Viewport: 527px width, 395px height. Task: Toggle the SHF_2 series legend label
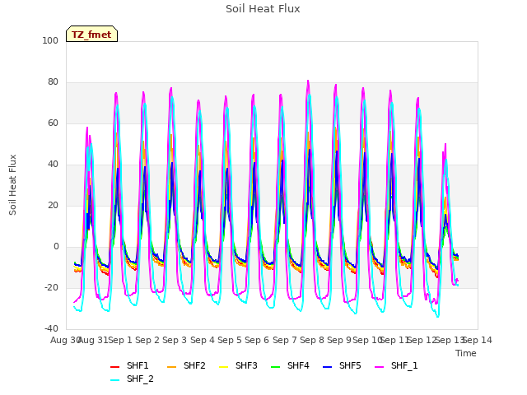pos(140,379)
